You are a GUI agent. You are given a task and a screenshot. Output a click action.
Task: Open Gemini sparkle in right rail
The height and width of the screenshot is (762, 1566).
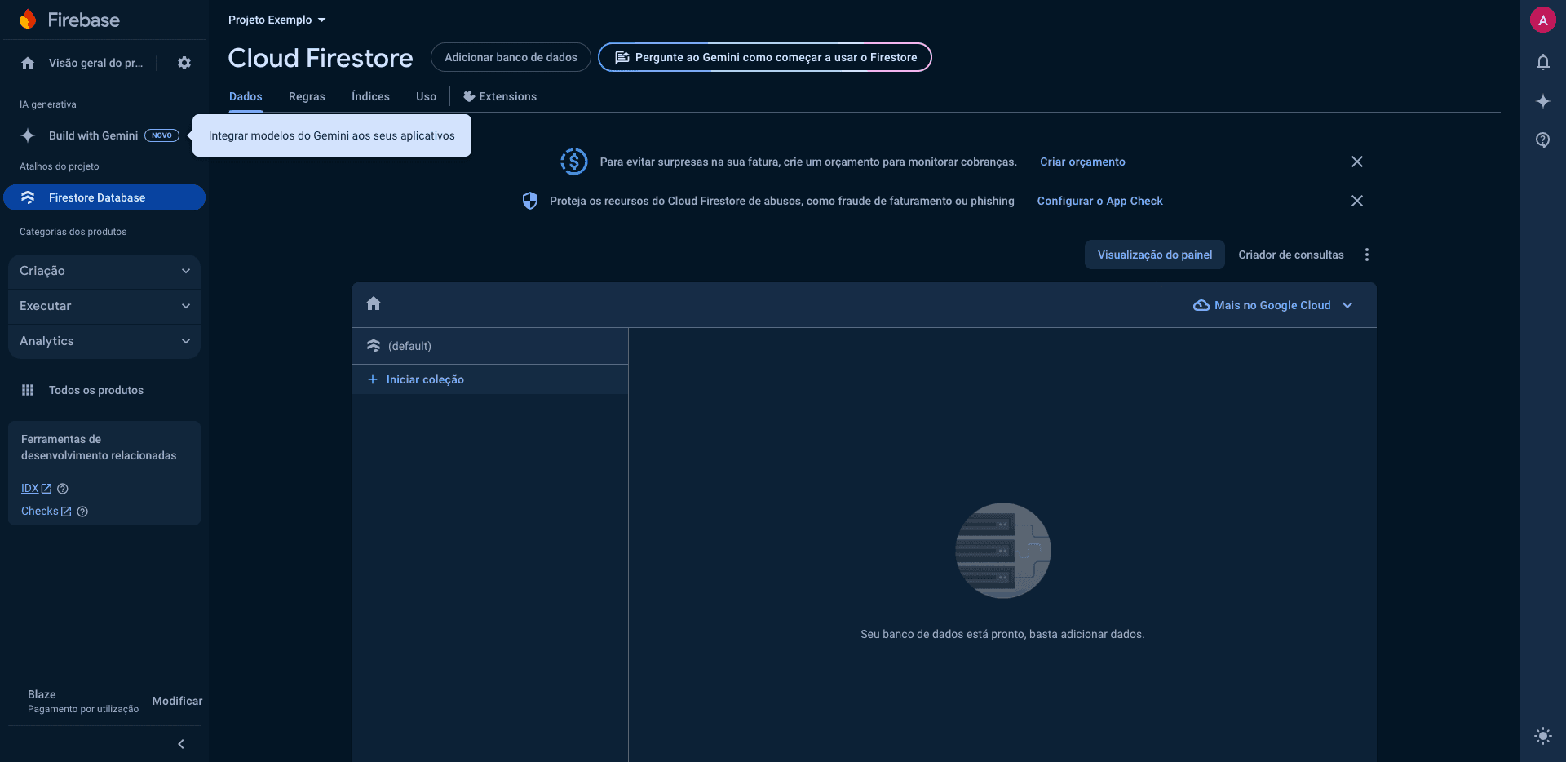[x=1543, y=101]
